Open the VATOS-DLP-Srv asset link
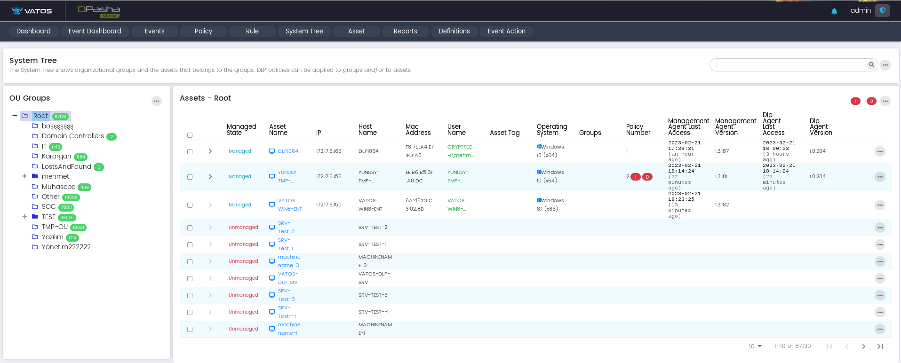This screenshot has width=901, height=363. tap(287, 278)
